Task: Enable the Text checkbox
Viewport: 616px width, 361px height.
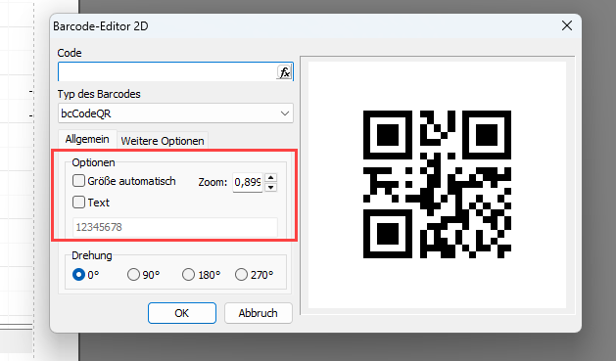Action: coord(78,203)
